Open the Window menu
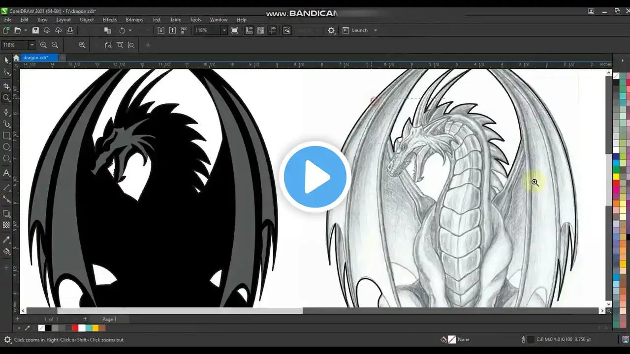630x354 pixels. tap(219, 20)
